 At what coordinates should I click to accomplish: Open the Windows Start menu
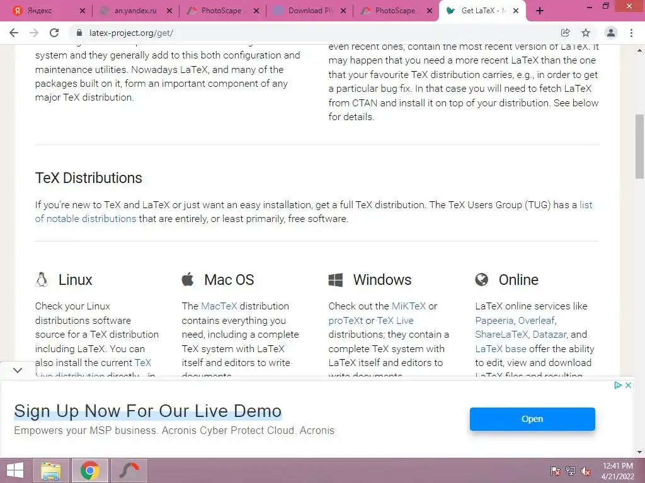click(x=15, y=470)
